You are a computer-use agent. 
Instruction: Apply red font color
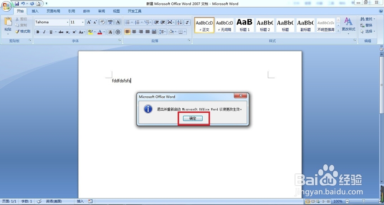(100, 32)
